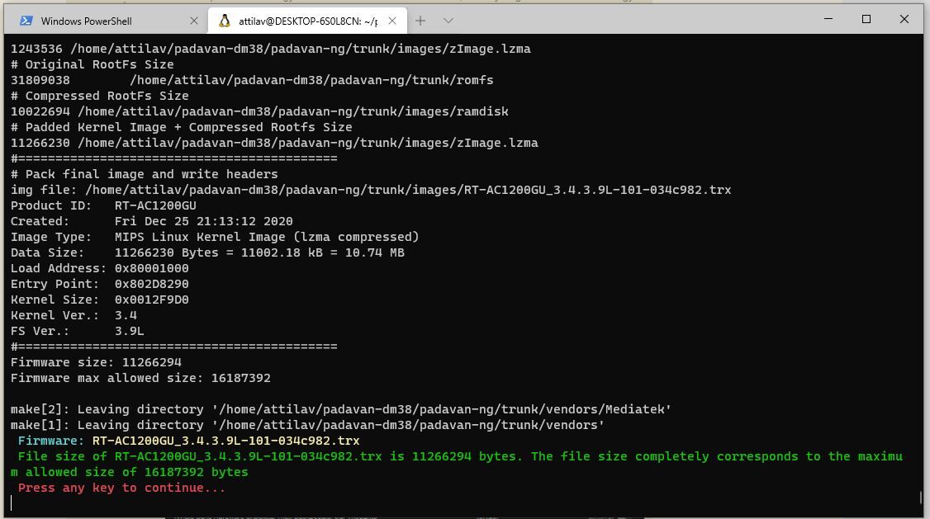
Task: Click the '11266230' zImage.lzma line
Action: [274, 143]
